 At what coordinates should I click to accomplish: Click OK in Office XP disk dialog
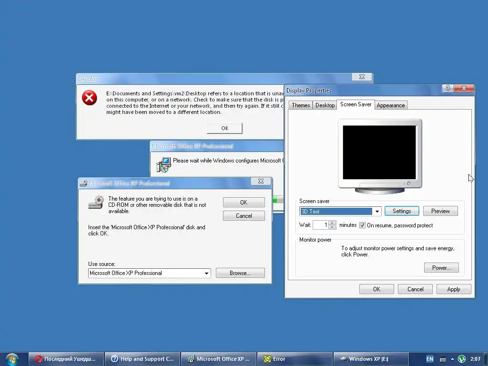[244, 202]
